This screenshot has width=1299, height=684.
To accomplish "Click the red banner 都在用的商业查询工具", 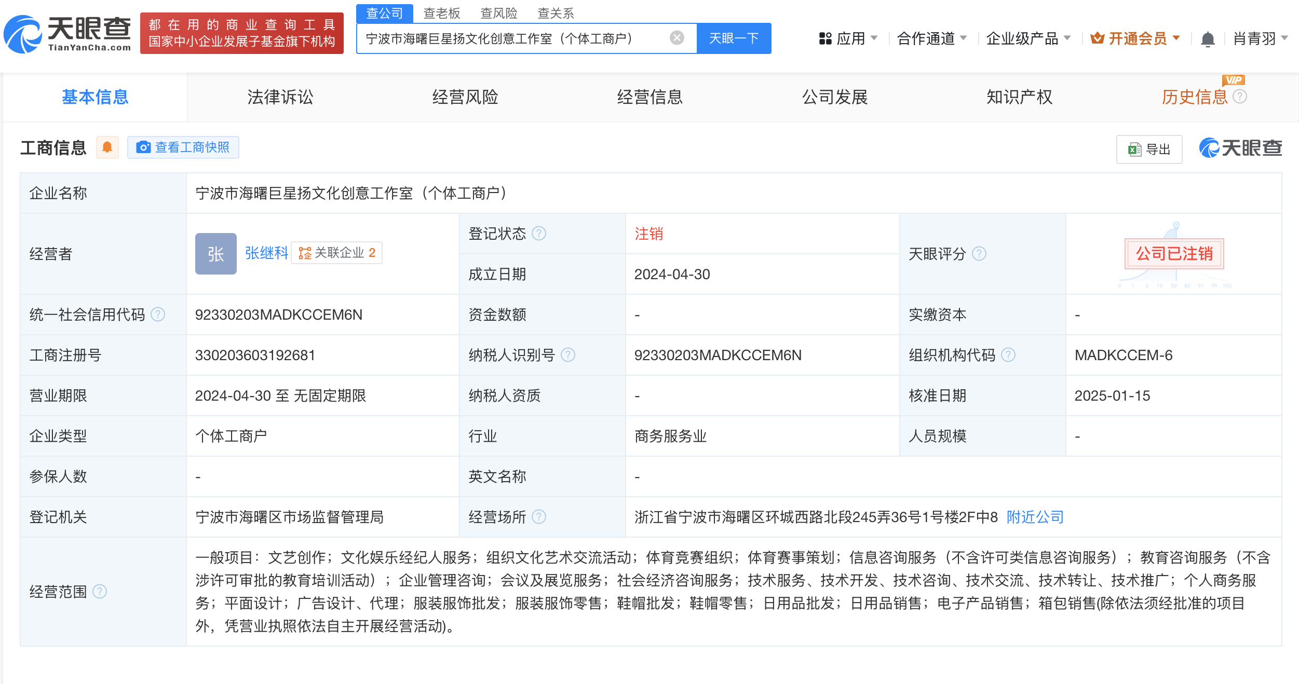I will click(x=242, y=33).
